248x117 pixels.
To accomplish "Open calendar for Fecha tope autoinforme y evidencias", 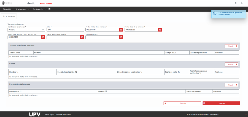I will (x=43, y=37).
